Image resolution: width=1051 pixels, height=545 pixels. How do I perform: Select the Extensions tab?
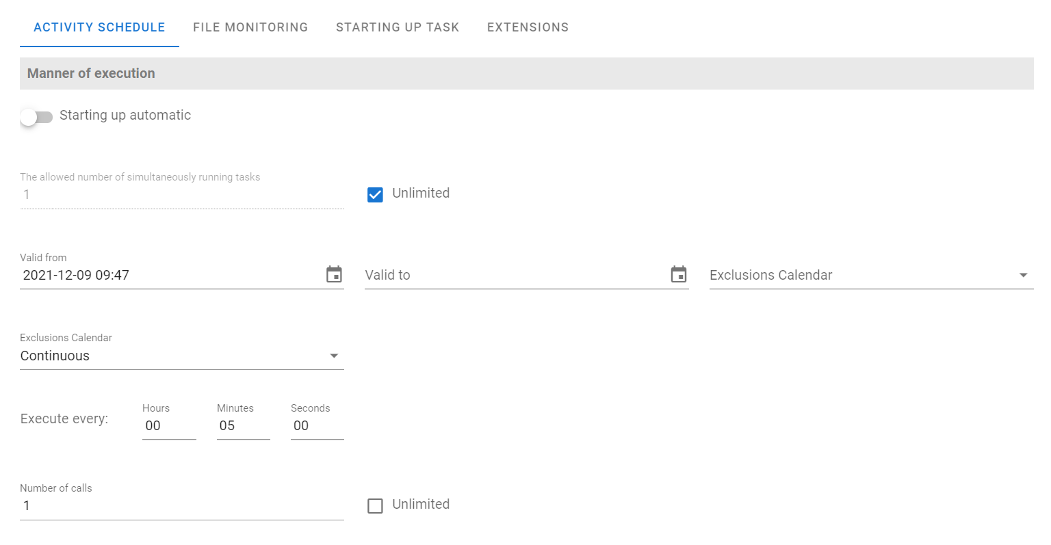pos(528,27)
